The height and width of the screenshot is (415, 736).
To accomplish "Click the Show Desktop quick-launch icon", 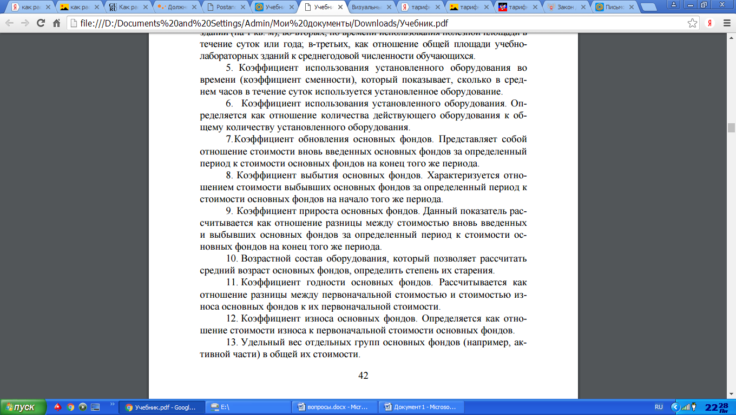I will click(x=95, y=407).
